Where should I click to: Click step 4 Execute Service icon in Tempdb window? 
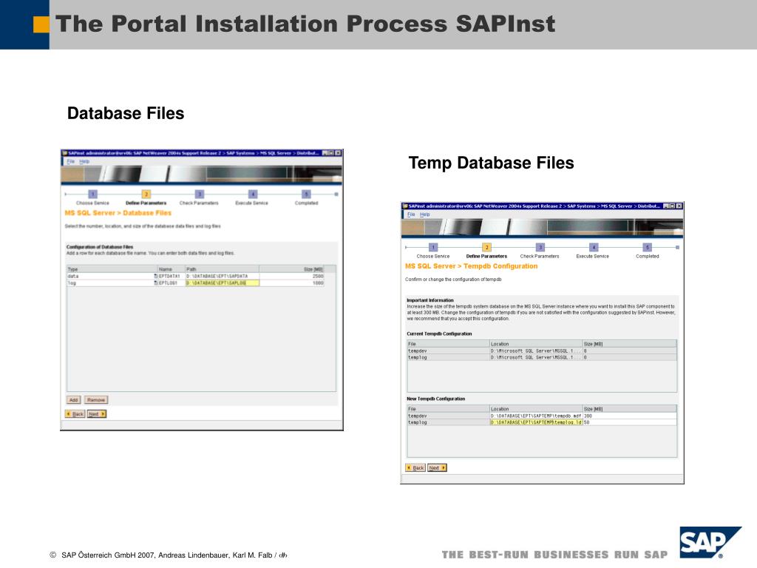594,247
